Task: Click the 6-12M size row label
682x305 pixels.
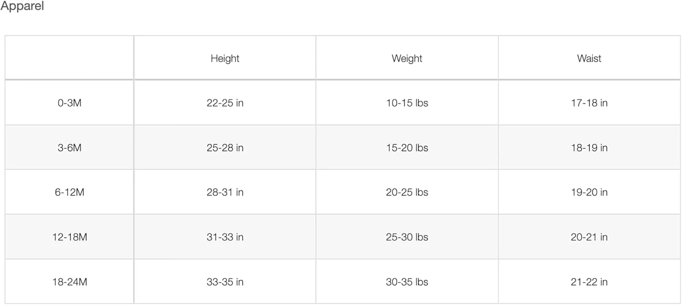Action: [x=70, y=192]
